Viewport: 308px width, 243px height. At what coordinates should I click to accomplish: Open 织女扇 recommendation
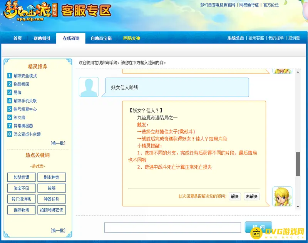[x=20, y=118]
